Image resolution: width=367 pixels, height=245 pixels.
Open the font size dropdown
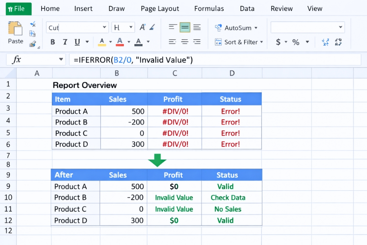130,27
